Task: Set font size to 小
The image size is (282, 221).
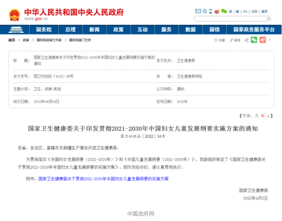Action: coord(268,116)
